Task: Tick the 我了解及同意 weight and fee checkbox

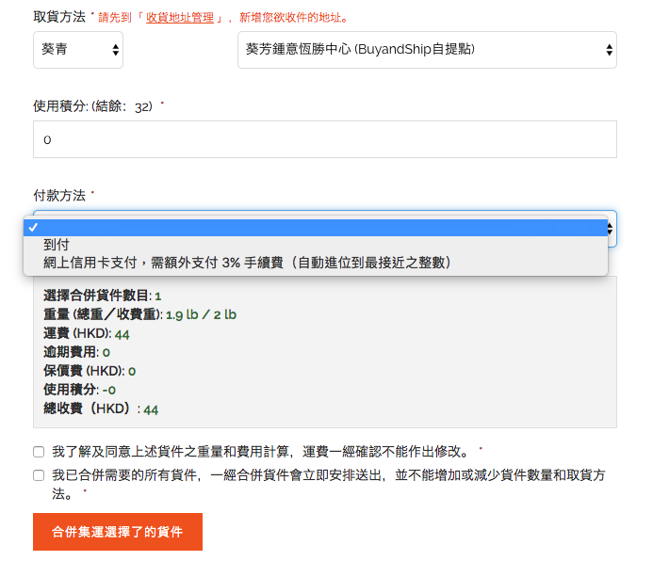Action: (x=39, y=452)
